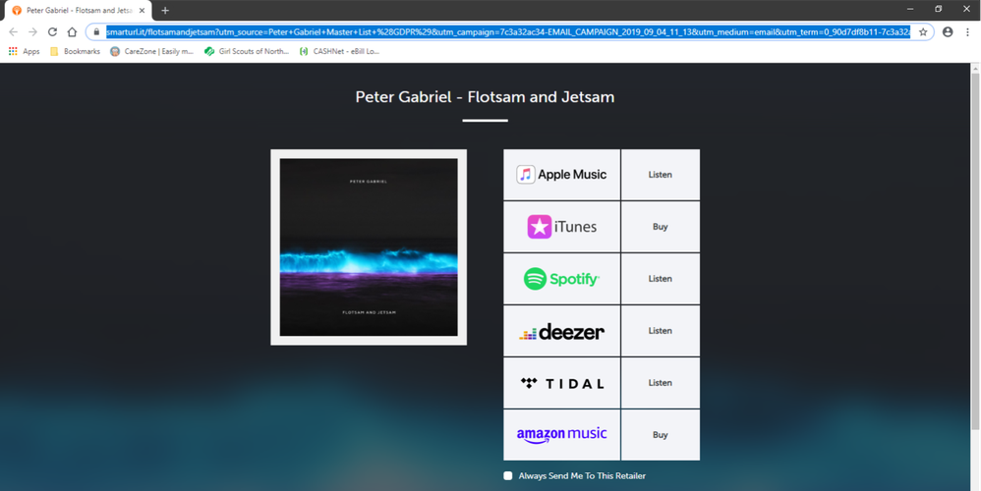
Task: Open the Chrome profile account icon
Action: [948, 31]
